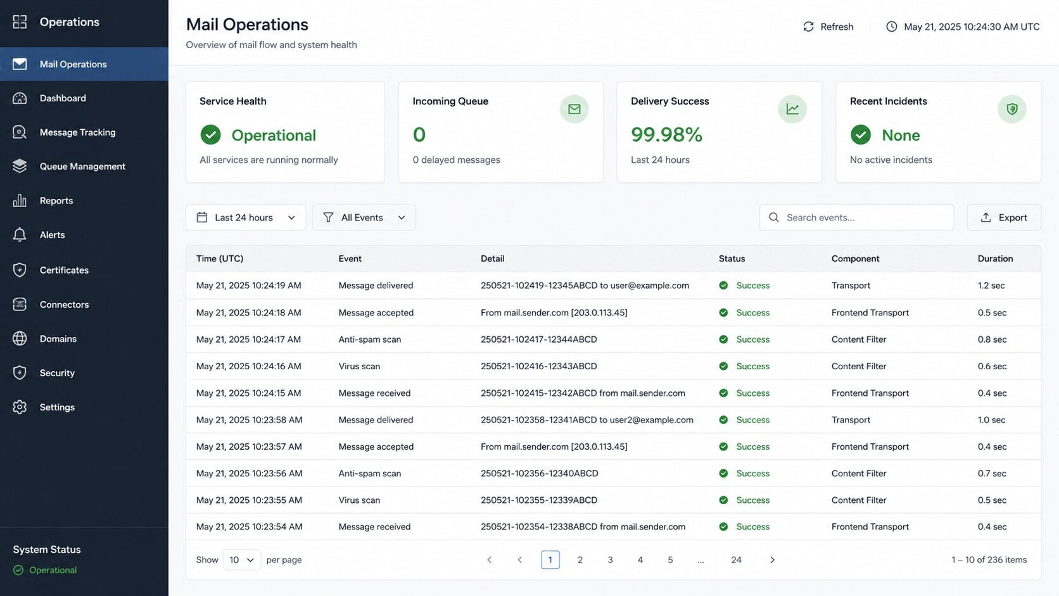Go to page 2 of events

580,560
